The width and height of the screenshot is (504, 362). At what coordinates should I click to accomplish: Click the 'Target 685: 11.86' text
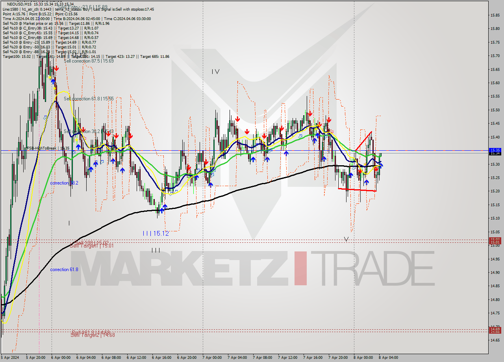(155, 56)
